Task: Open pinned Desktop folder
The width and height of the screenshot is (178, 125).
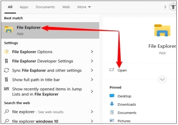Action: click(x=124, y=96)
